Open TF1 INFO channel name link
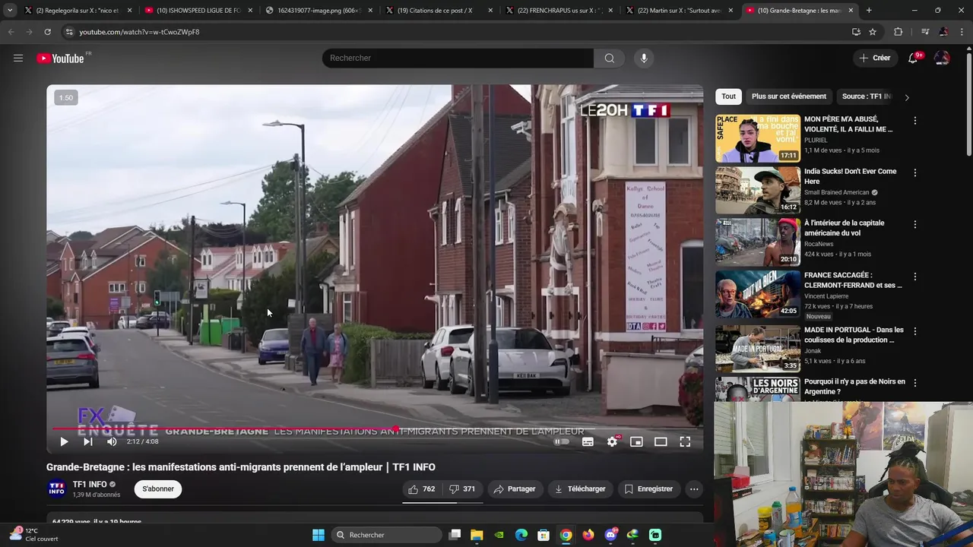The image size is (973, 547). click(x=90, y=485)
